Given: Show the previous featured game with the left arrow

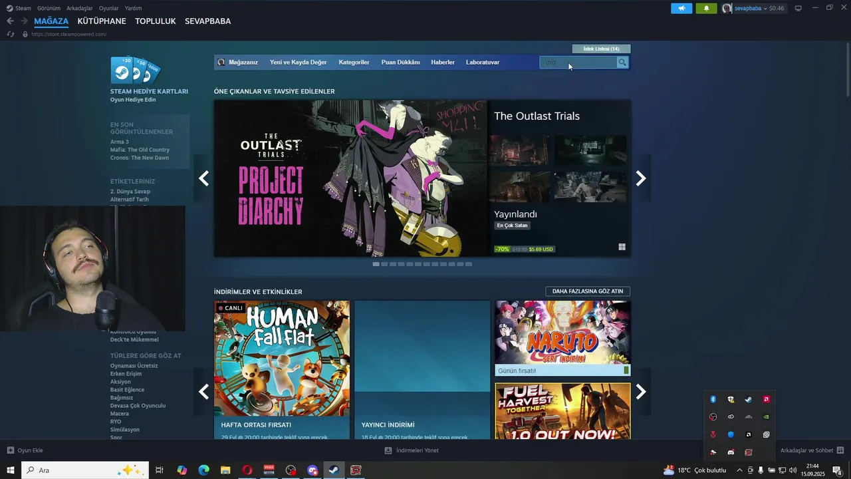Looking at the screenshot, I should tap(203, 178).
